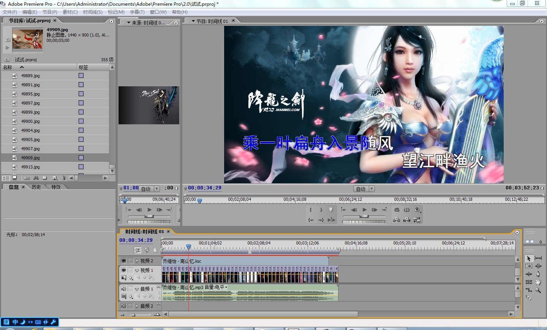The width and height of the screenshot is (547, 330).
Task: Open the Trim monitor button
Action: 417,220
